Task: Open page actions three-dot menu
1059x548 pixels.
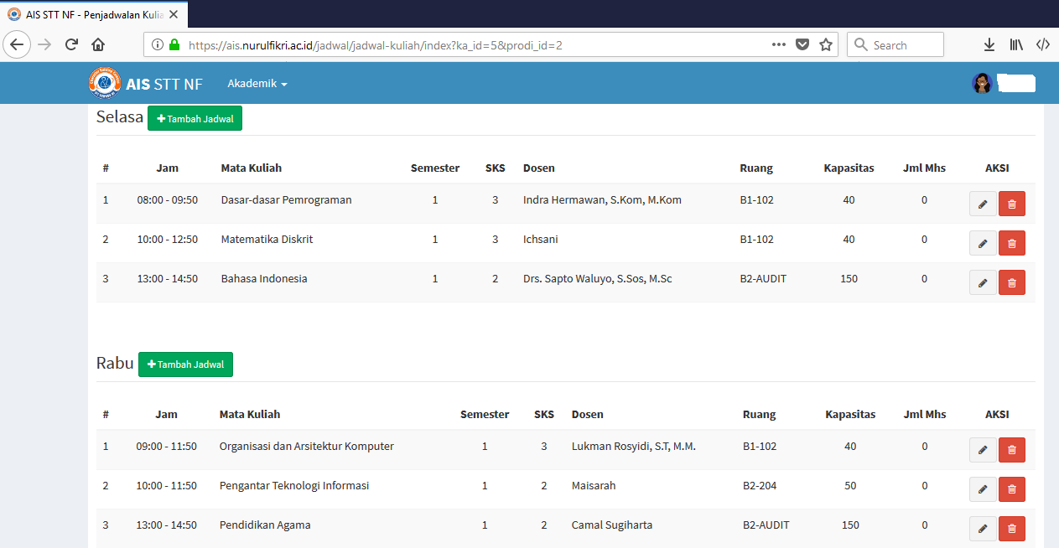Action: [778, 45]
